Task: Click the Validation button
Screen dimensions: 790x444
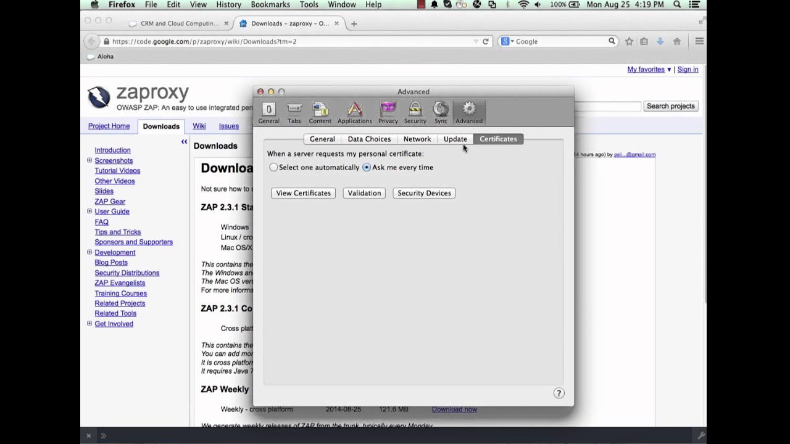Action: click(364, 193)
